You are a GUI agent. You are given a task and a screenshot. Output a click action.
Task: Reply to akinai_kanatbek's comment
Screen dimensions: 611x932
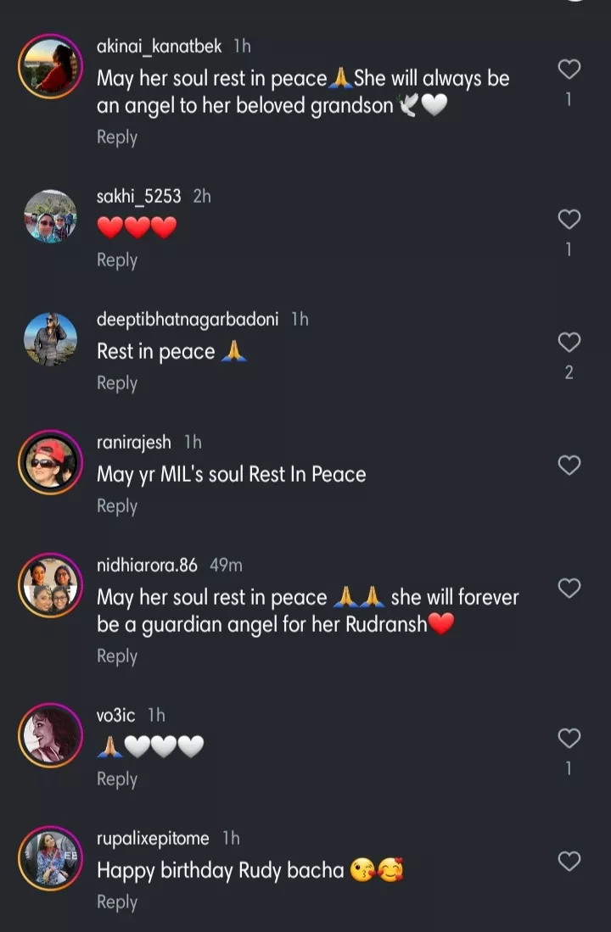(117, 137)
